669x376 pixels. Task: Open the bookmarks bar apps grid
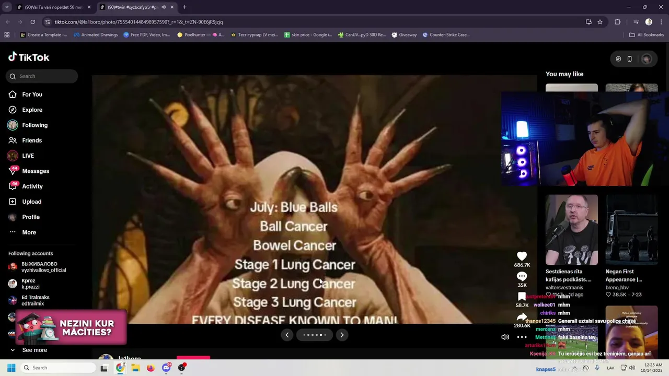[x=7, y=35]
